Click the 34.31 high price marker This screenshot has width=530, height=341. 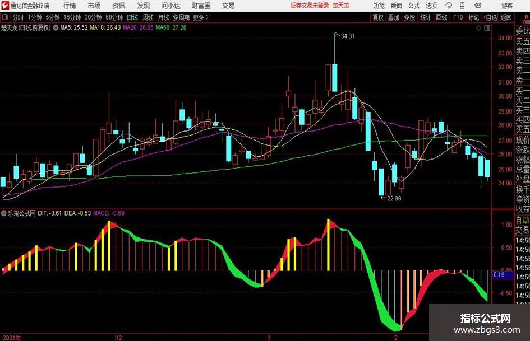[x=348, y=36]
